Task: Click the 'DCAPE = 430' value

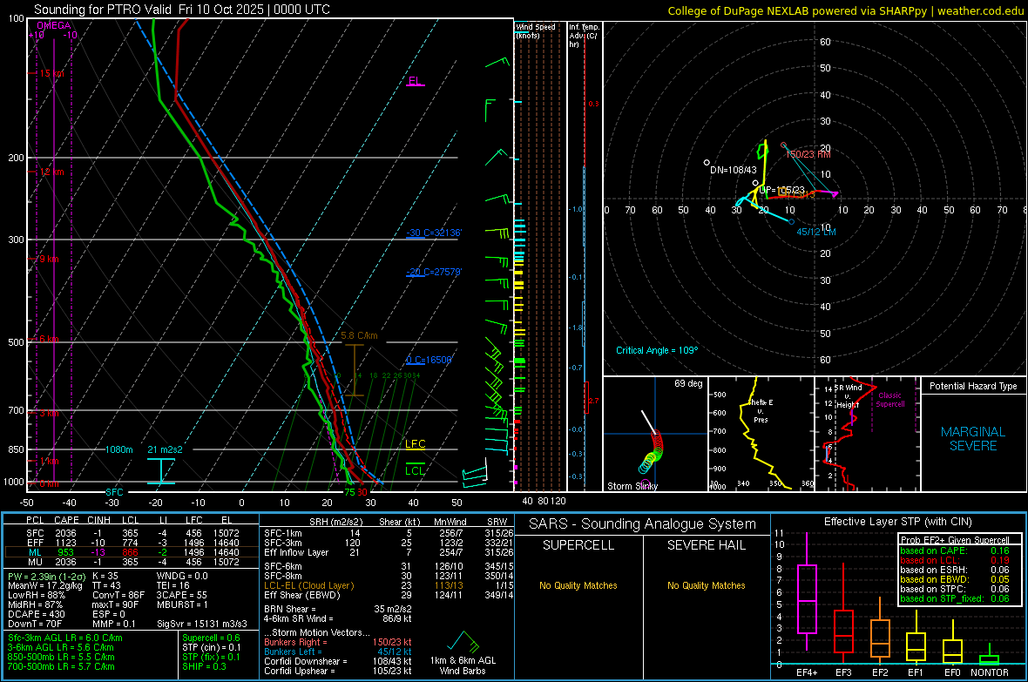Action: (x=36, y=614)
